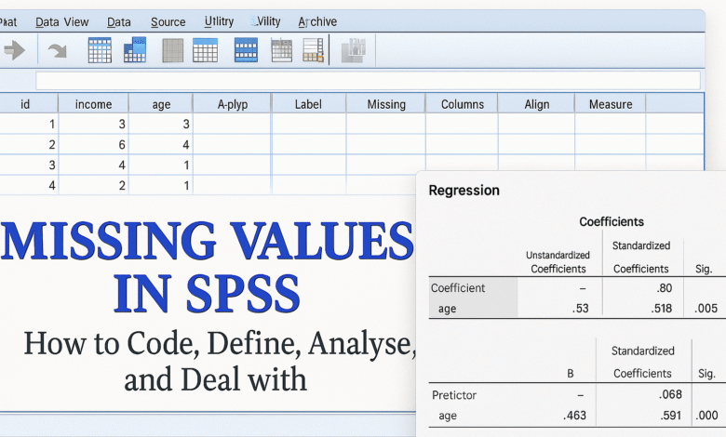The height and width of the screenshot is (437, 726).
Task: Select the Measure column header
Action: tap(611, 104)
